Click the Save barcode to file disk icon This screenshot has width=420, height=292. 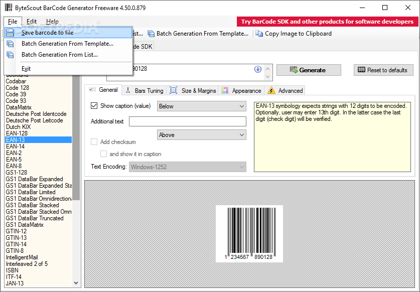point(10,33)
